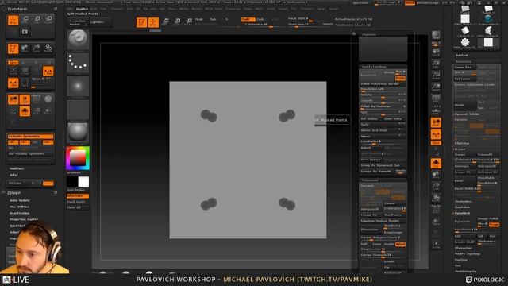
Task: Click the top shelf Scale button
Action: (x=176, y=22)
